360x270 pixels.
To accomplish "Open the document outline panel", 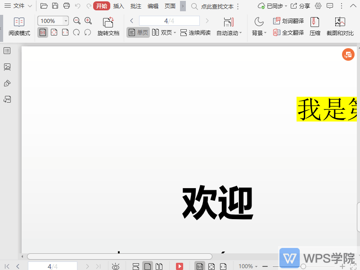I will click(6, 50).
